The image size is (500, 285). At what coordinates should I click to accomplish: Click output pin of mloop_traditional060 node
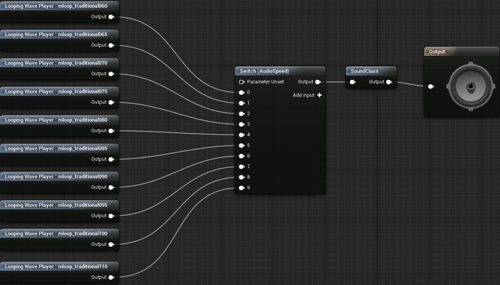point(111,17)
